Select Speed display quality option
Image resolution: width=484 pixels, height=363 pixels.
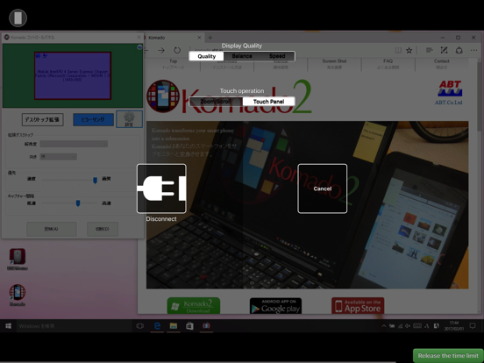pos(277,56)
